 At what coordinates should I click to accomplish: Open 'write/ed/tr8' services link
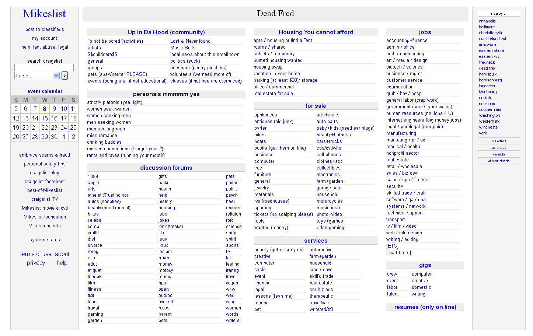point(321,309)
